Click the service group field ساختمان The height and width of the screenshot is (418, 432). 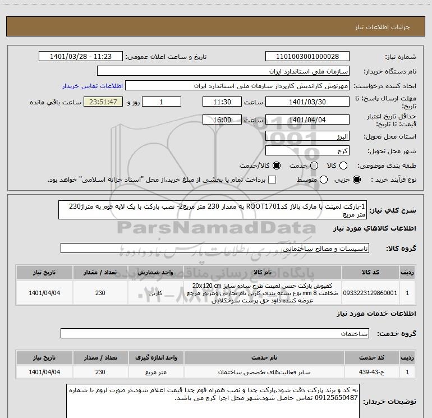point(215,333)
